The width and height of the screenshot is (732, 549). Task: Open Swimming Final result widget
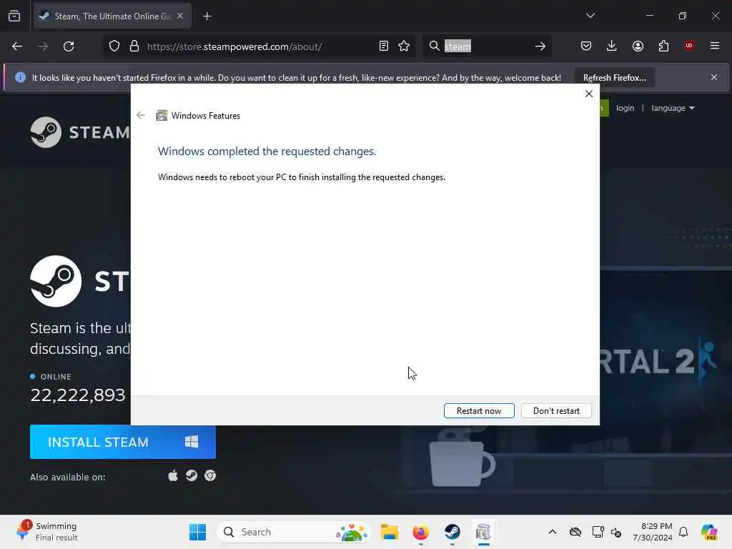(x=46, y=532)
